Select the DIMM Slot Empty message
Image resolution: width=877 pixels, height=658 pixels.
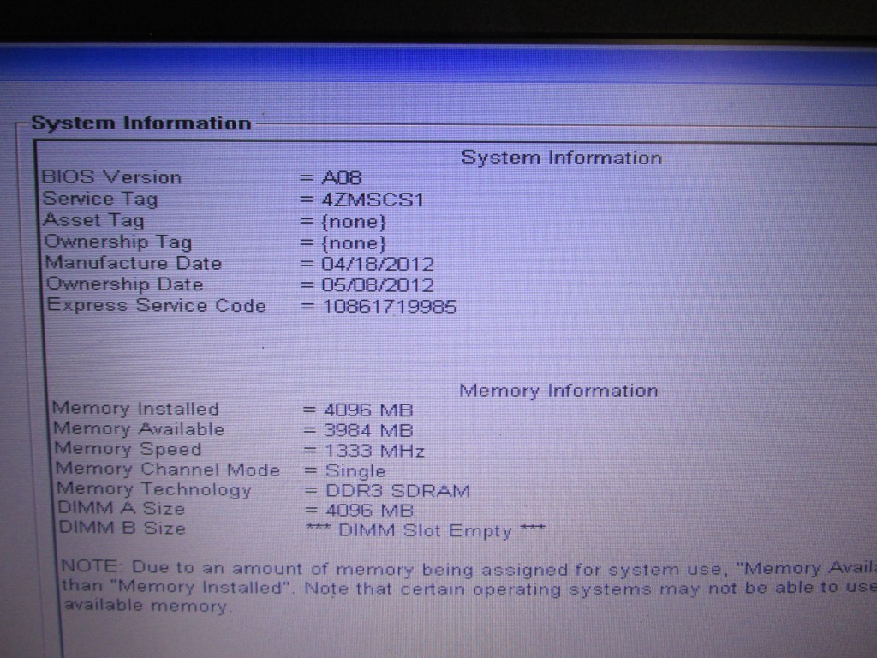click(x=425, y=530)
